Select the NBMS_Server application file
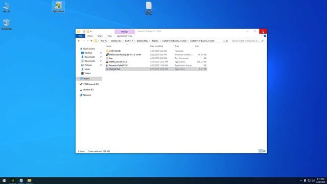 pyautogui.click(x=118, y=62)
